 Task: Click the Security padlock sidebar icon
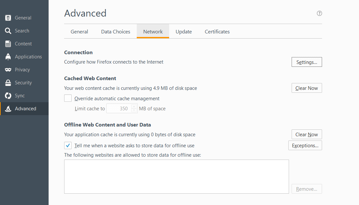click(8, 82)
